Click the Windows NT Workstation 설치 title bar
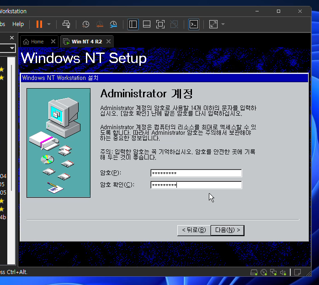The width and height of the screenshot is (319, 285). (165, 78)
